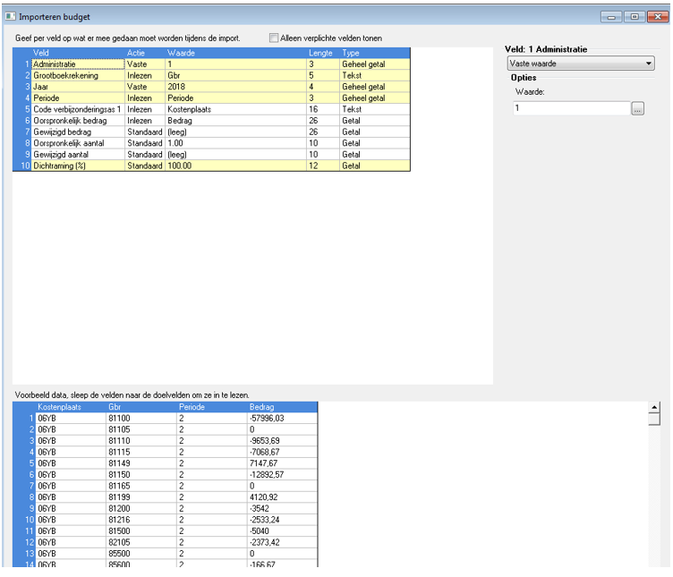Enable 'Alleen verplichte velden tonen' checkbox
673x577 pixels.
(275, 38)
